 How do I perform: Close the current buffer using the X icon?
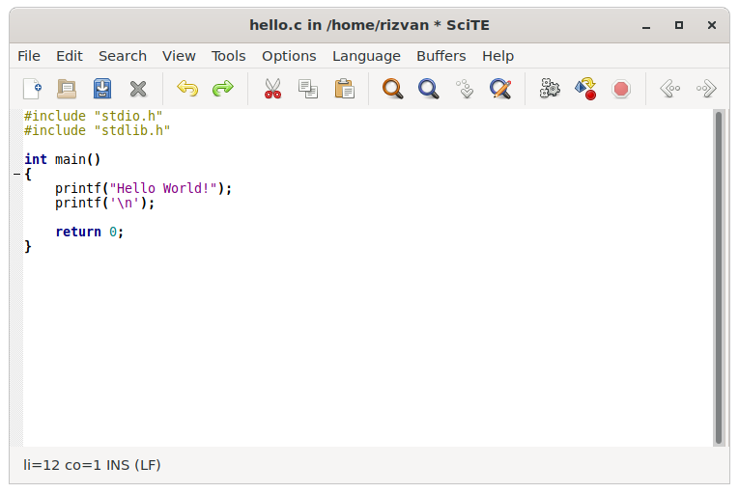point(138,89)
